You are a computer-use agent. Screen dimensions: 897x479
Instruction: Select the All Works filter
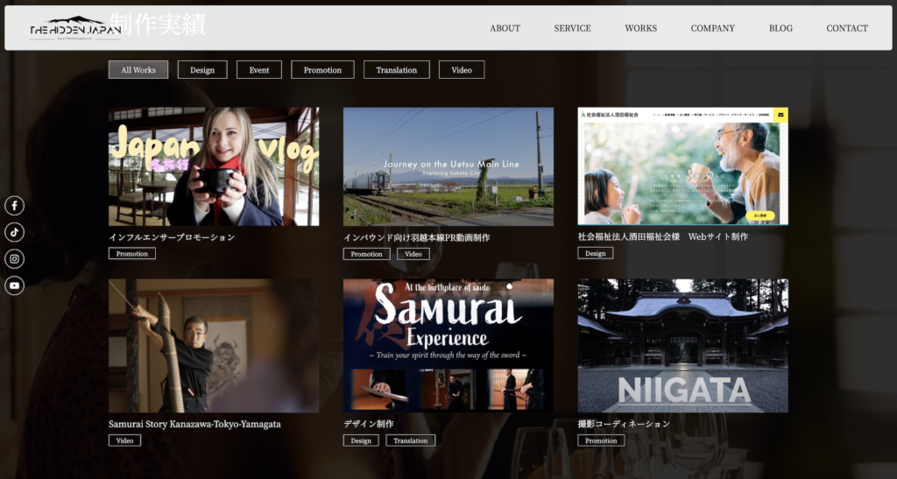pyautogui.click(x=138, y=70)
